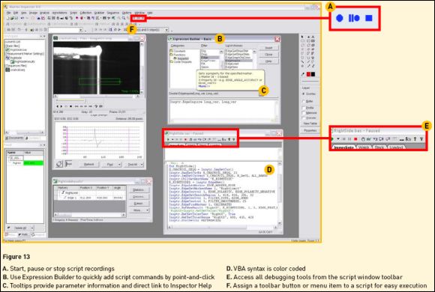
Task: Toggle the Profile checkbox
Action: click(304, 108)
